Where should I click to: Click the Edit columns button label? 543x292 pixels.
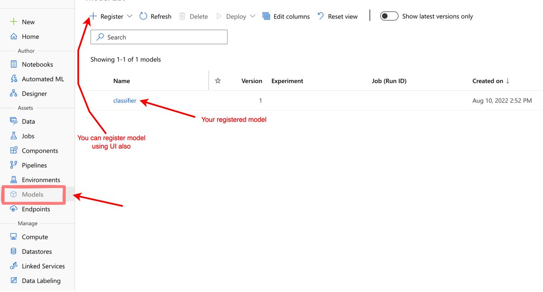point(292,16)
